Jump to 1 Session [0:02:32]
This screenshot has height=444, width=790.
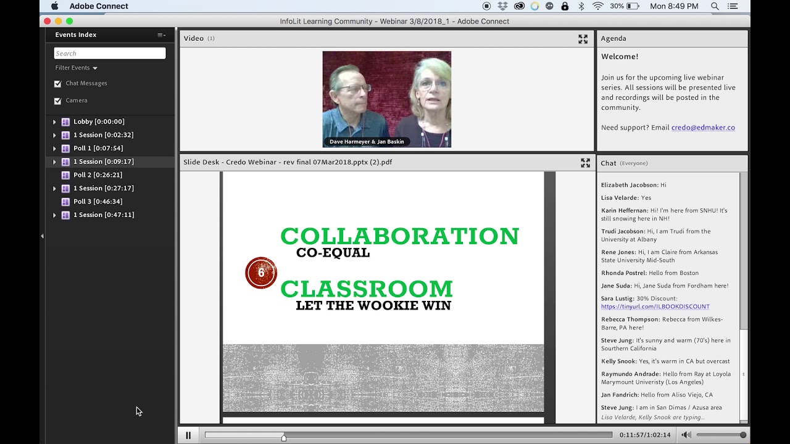coord(103,135)
